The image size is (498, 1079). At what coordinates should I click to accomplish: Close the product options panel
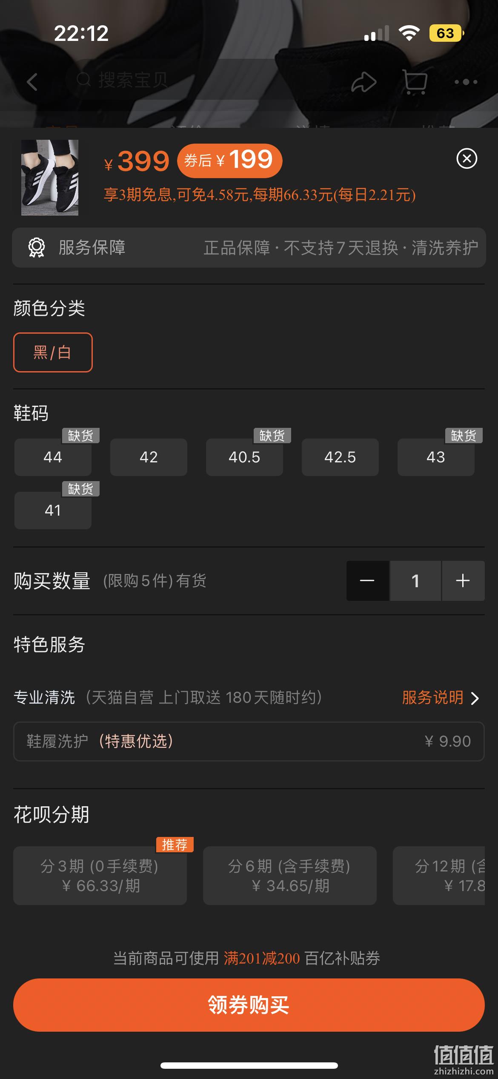pos(467,159)
